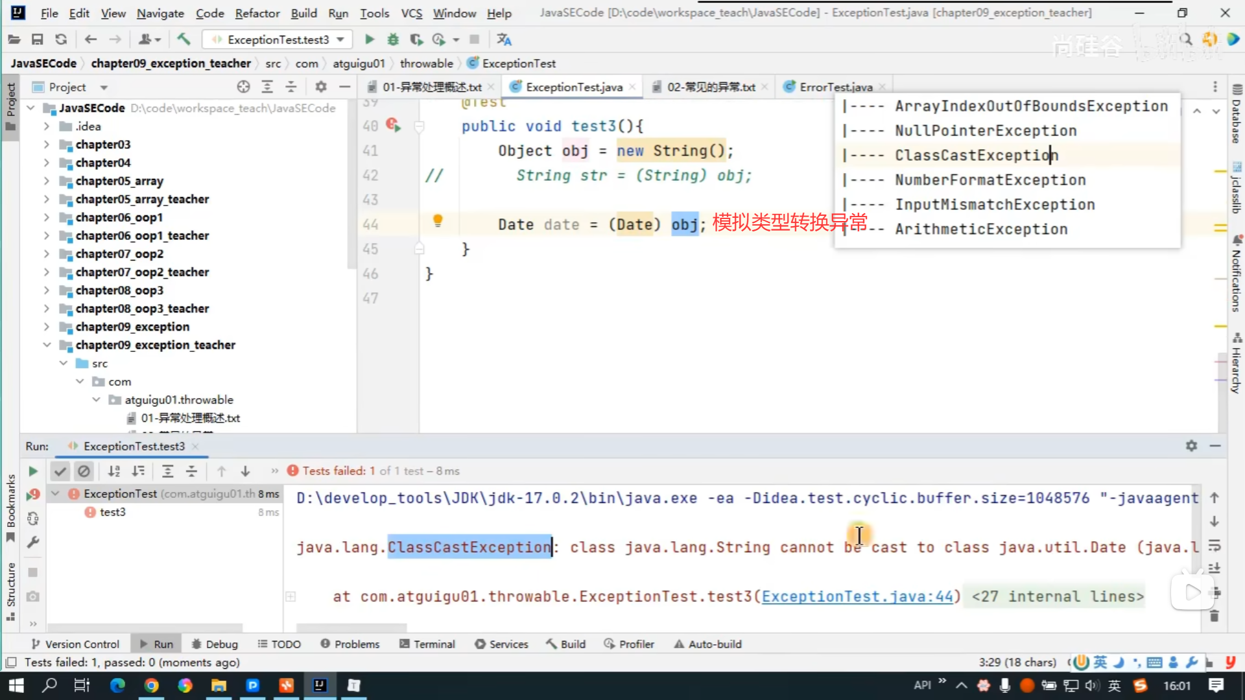Open the Refactor menu

pos(257,13)
